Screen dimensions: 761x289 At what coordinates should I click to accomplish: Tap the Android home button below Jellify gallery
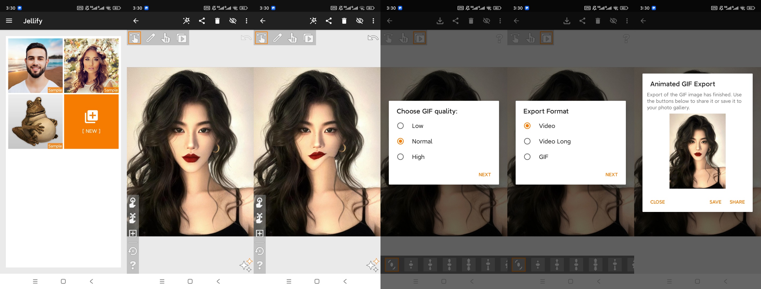[x=63, y=281]
